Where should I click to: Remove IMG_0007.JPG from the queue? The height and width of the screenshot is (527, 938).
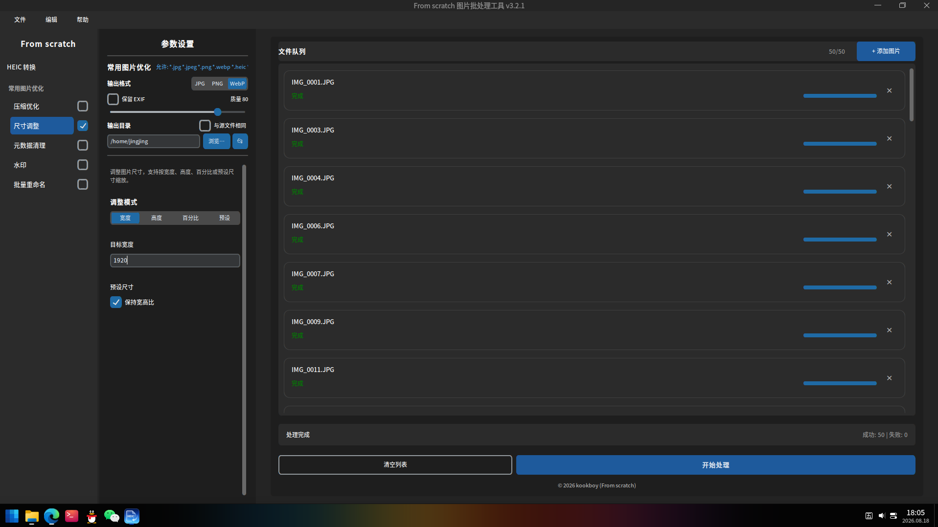coord(889,283)
